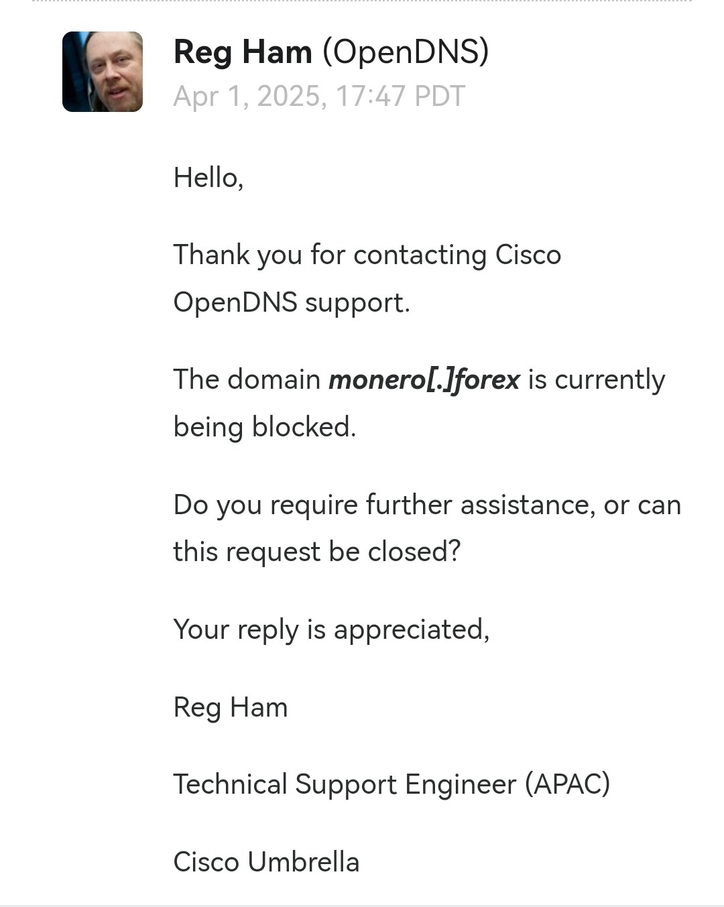Click the sender name Reg Ham in header
724x907 pixels.
click(x=243, y=52)
